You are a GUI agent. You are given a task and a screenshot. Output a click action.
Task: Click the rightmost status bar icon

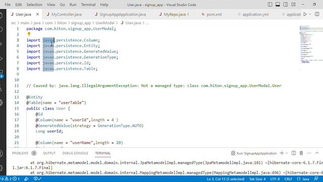pos(316,179)
